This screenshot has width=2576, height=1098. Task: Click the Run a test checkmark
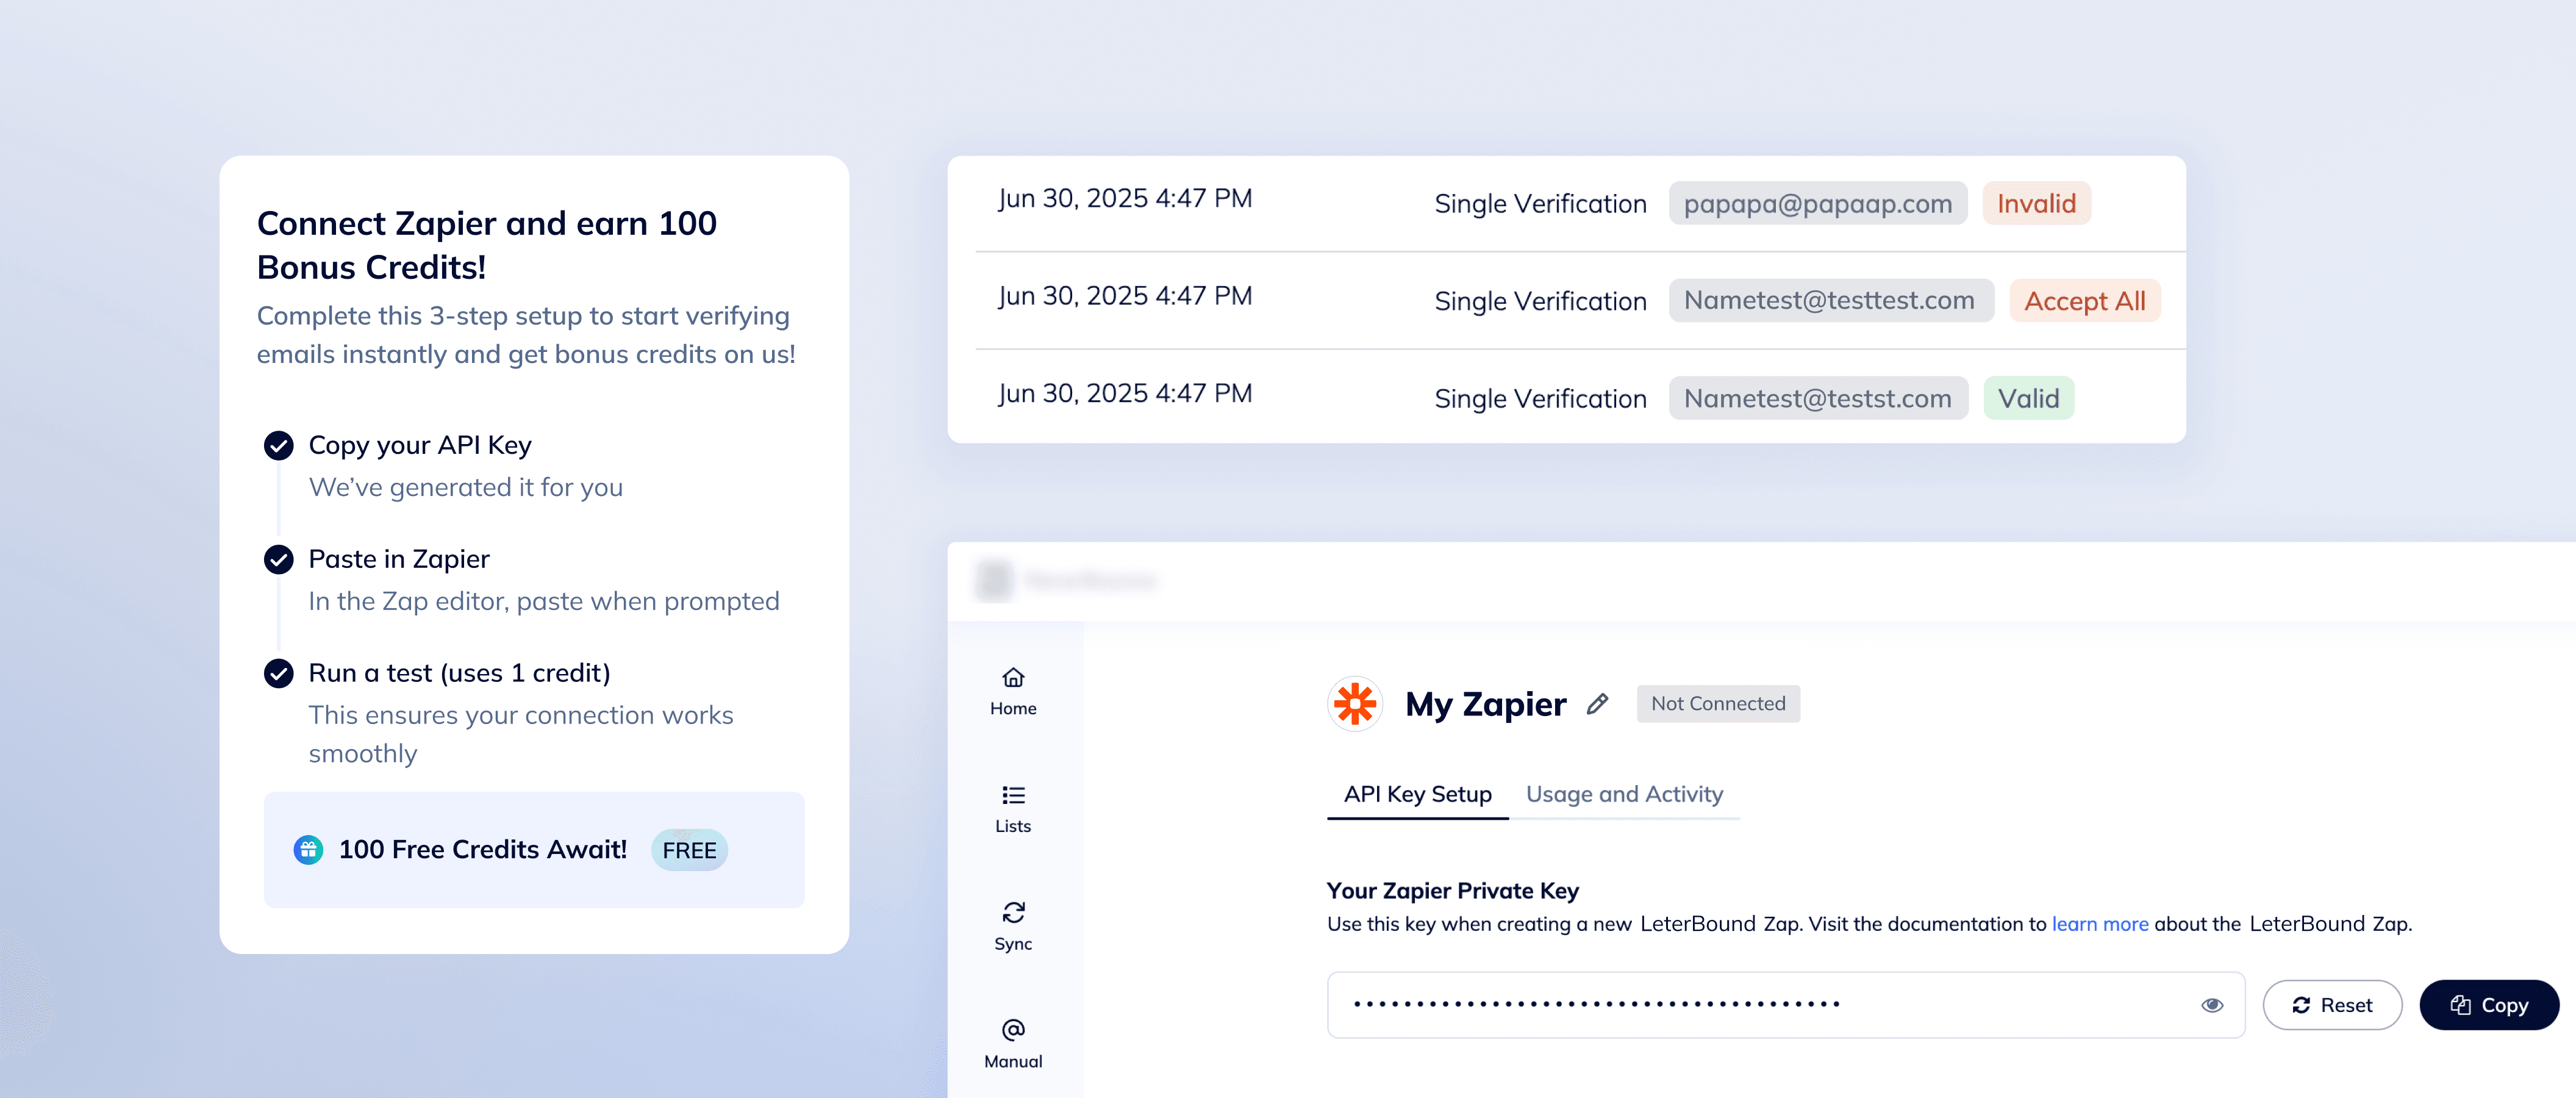tap(279, 673)
